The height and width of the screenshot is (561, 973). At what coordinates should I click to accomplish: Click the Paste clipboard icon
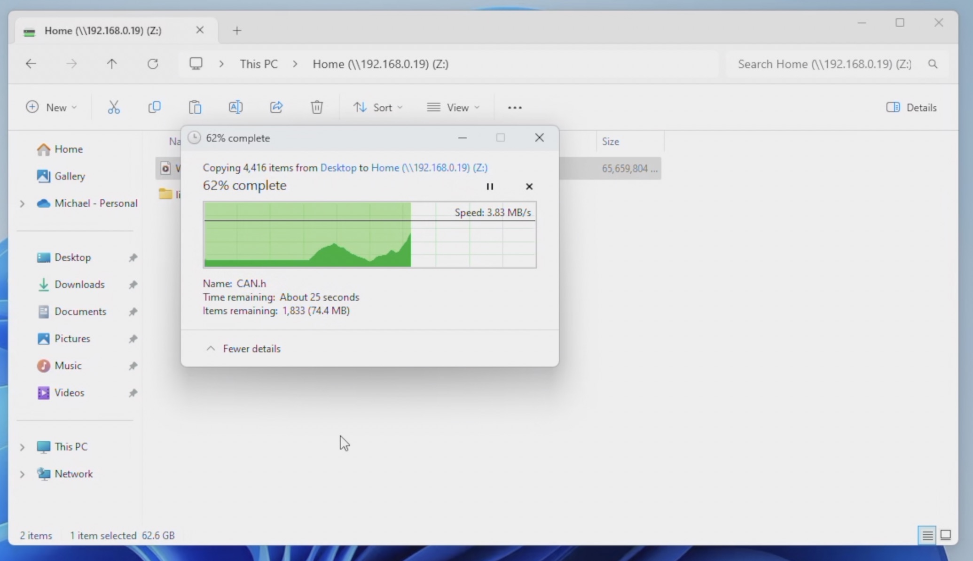(195, 108)
